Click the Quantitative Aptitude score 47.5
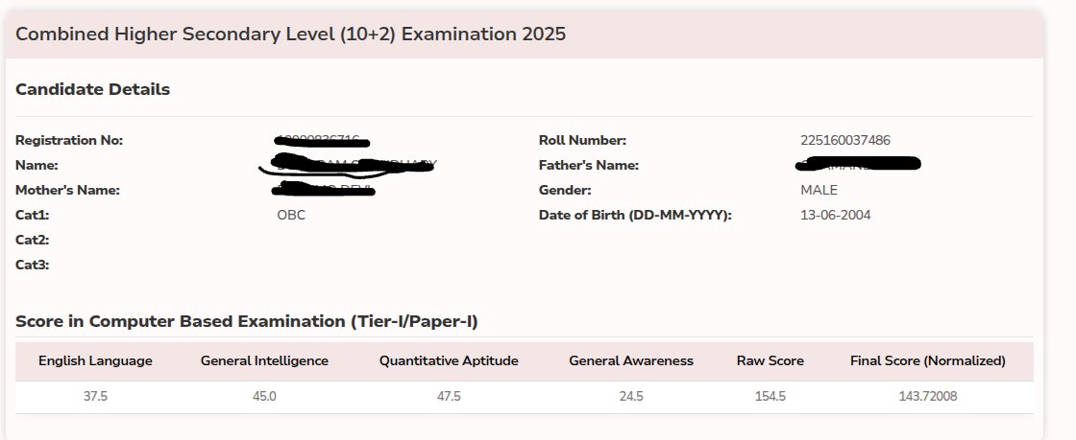Screen dimensions: 1076x440 [x=449, y=397]
